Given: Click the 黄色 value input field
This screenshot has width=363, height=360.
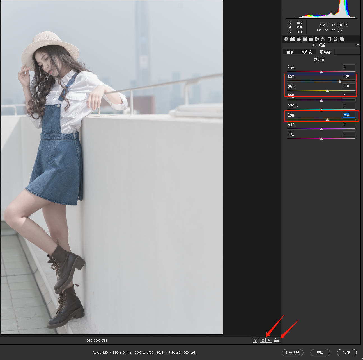Looking at the screenshot, I should pos(349,86).
